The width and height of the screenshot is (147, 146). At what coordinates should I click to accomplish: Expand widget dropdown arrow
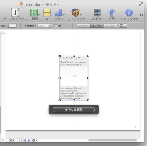coord(81,15)
